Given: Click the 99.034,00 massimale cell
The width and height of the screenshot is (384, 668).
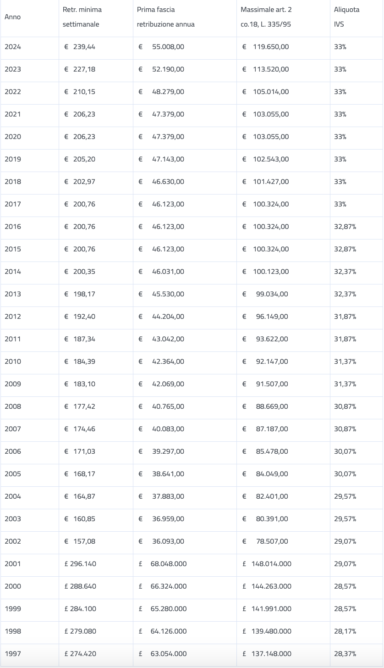Looking at the screenshot, I should [x=272, y=294].
